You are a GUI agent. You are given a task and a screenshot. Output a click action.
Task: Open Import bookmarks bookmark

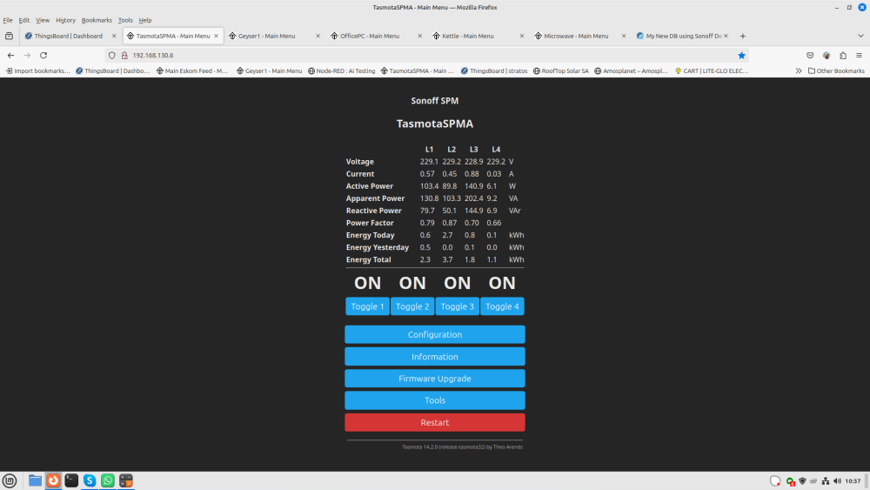(37, 71)
